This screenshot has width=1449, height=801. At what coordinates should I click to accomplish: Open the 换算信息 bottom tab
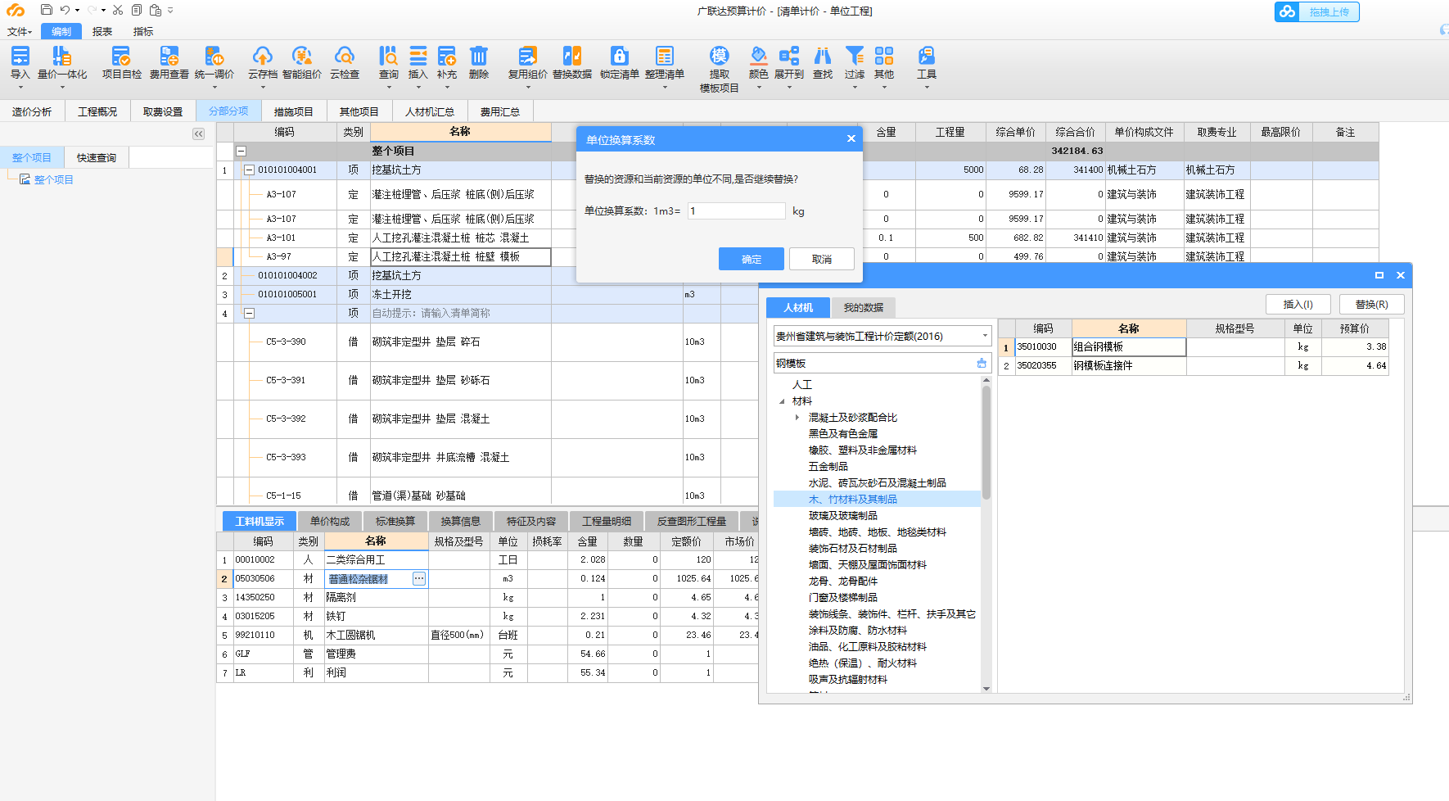[461, 521]
